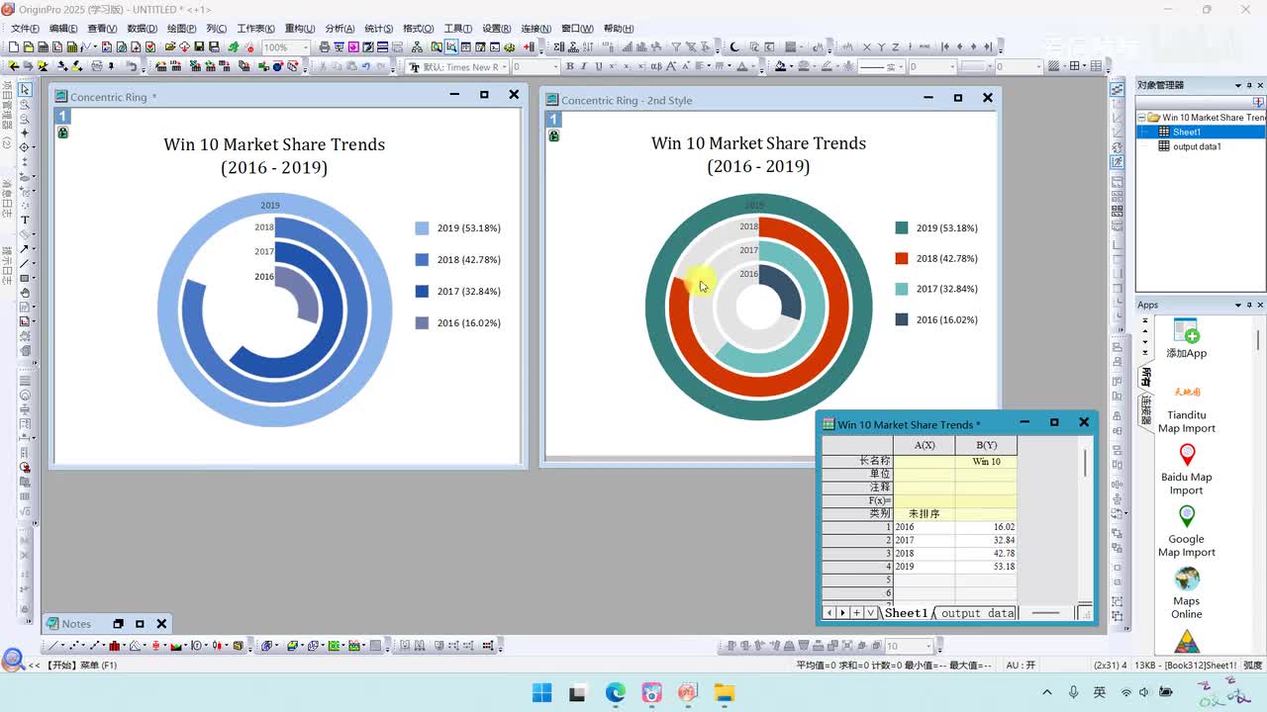Click the fill color bucket icon
The width and height of the screenshot is (1267, 712).
point(781,66)
